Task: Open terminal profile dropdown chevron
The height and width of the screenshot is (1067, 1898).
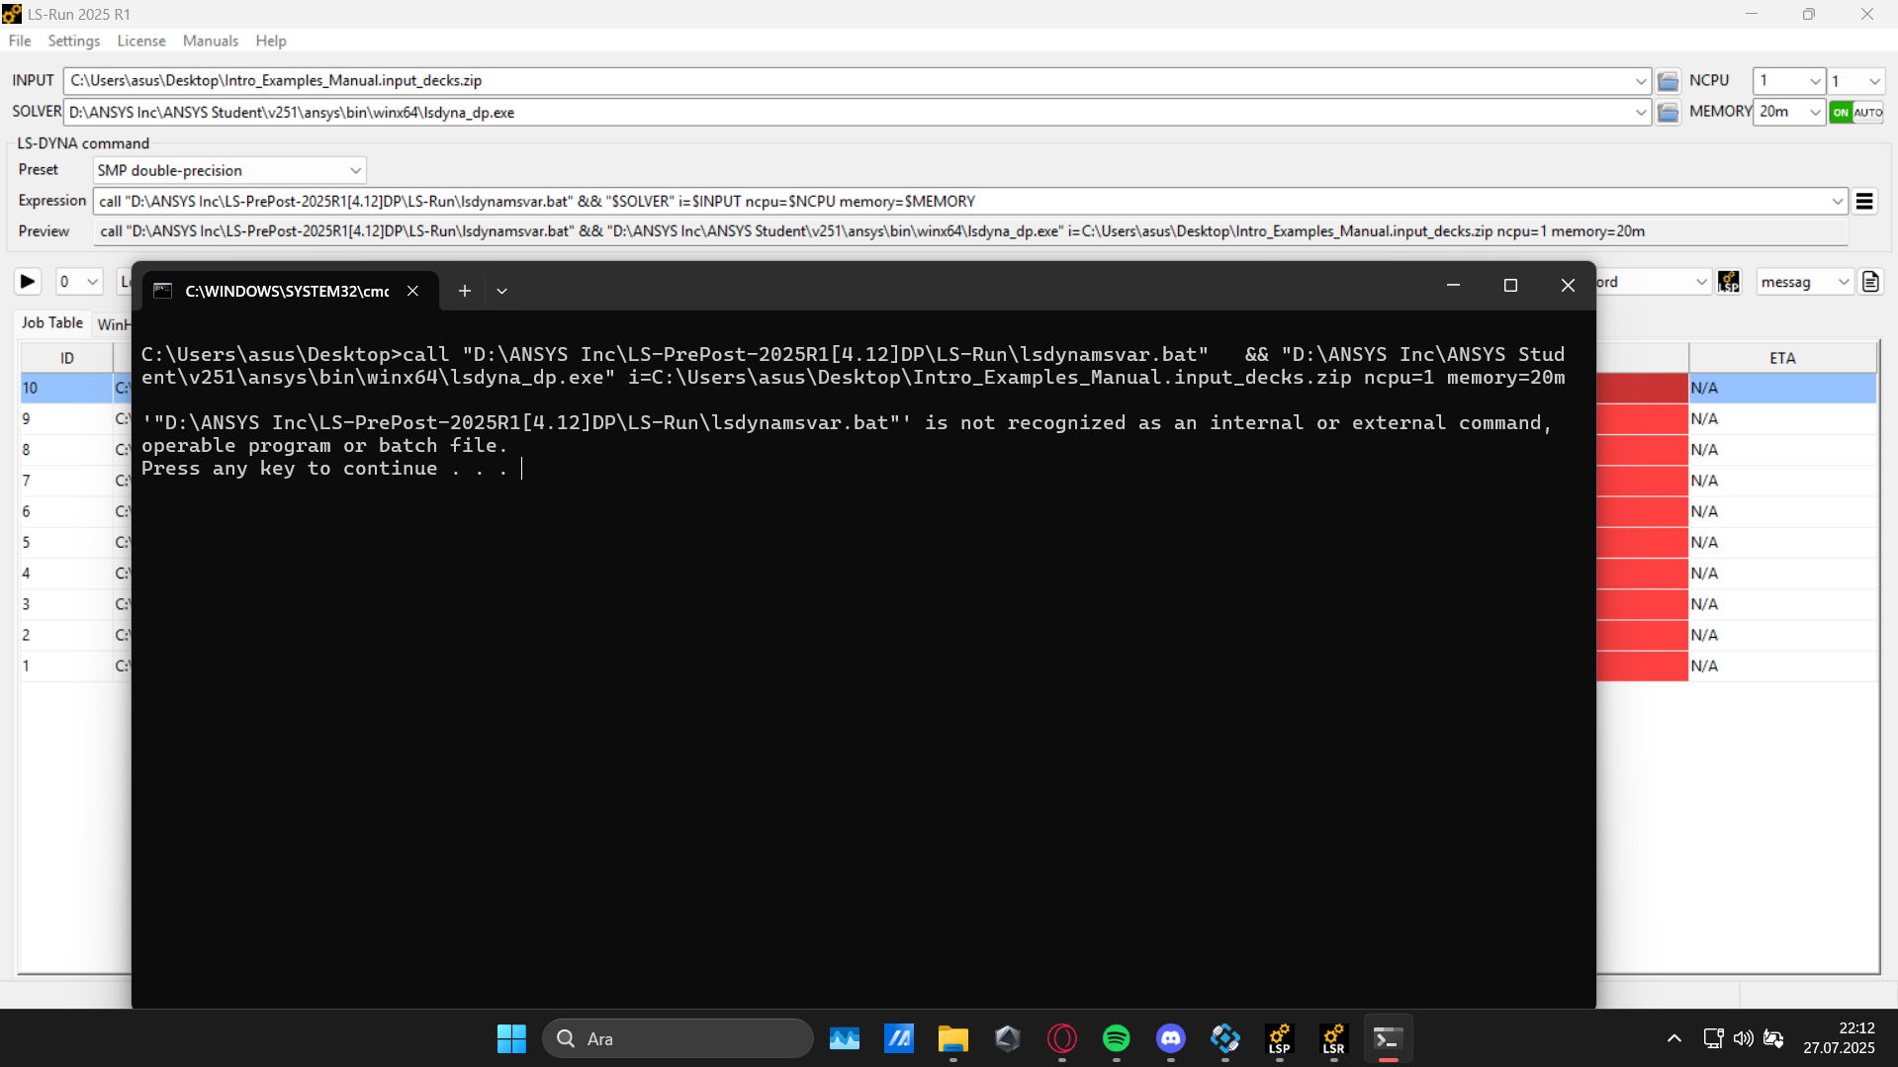Action: pyautogui.click(x=502, y=291)
